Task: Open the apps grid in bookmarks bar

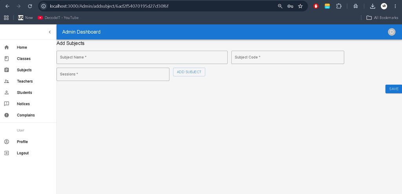Action: point(6,18)
